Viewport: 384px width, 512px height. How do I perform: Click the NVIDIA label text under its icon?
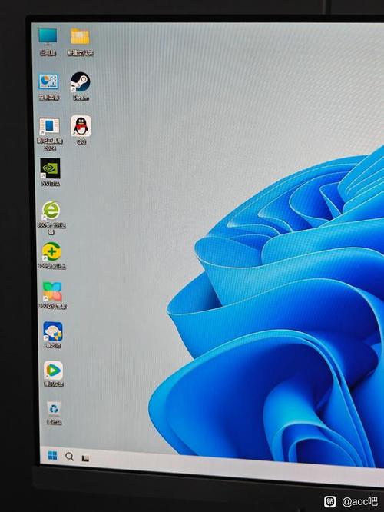[x=51, y=184]
